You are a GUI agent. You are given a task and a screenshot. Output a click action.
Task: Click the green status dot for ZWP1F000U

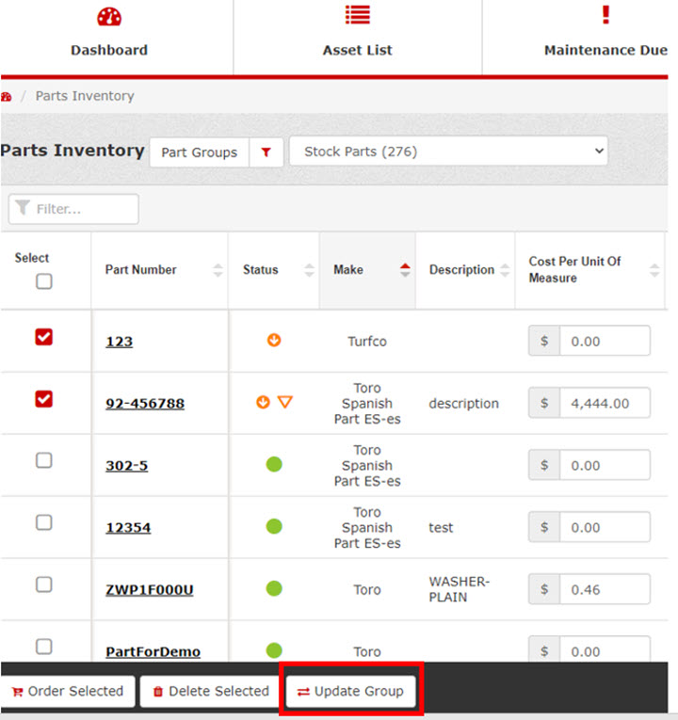pos(274,589)
